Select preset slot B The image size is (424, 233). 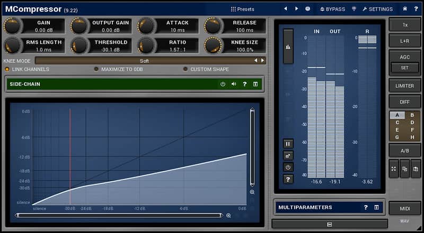pyautogui.click(x=412, y=115)
